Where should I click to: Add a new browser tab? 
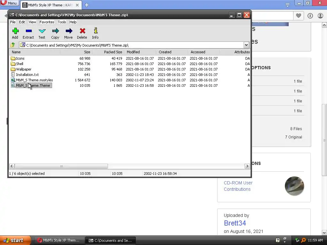87,5
